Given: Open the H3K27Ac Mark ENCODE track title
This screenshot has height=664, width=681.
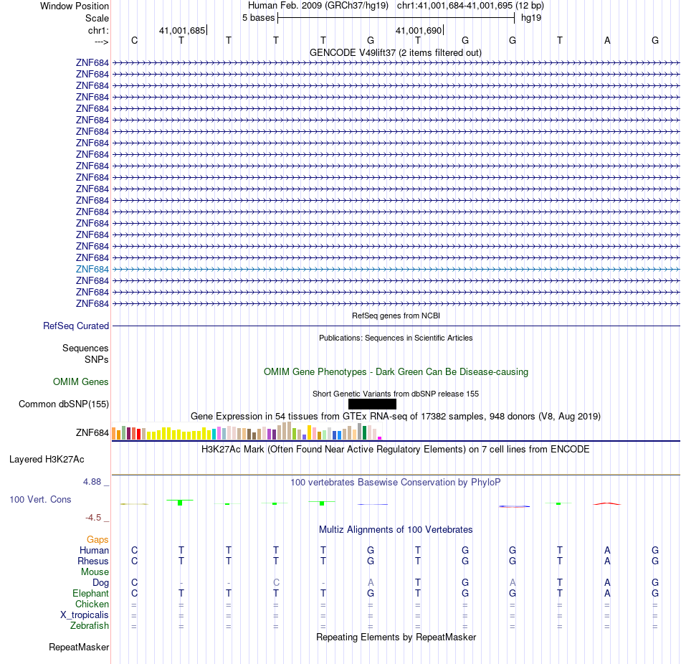Looking at the screenshot, I should 396,450.
